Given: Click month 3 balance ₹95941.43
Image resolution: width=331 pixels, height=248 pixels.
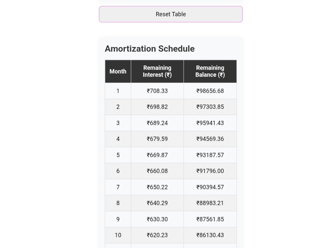Looking at the screenshot, I should (210, 123).
